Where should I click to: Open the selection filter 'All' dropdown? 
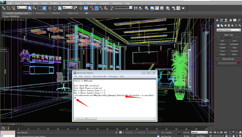pyautogui.click(x=22, y=7)
